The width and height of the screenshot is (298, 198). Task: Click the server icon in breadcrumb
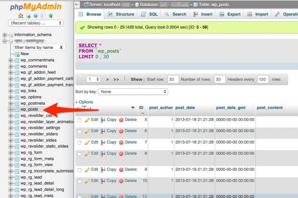coord(86,5)
